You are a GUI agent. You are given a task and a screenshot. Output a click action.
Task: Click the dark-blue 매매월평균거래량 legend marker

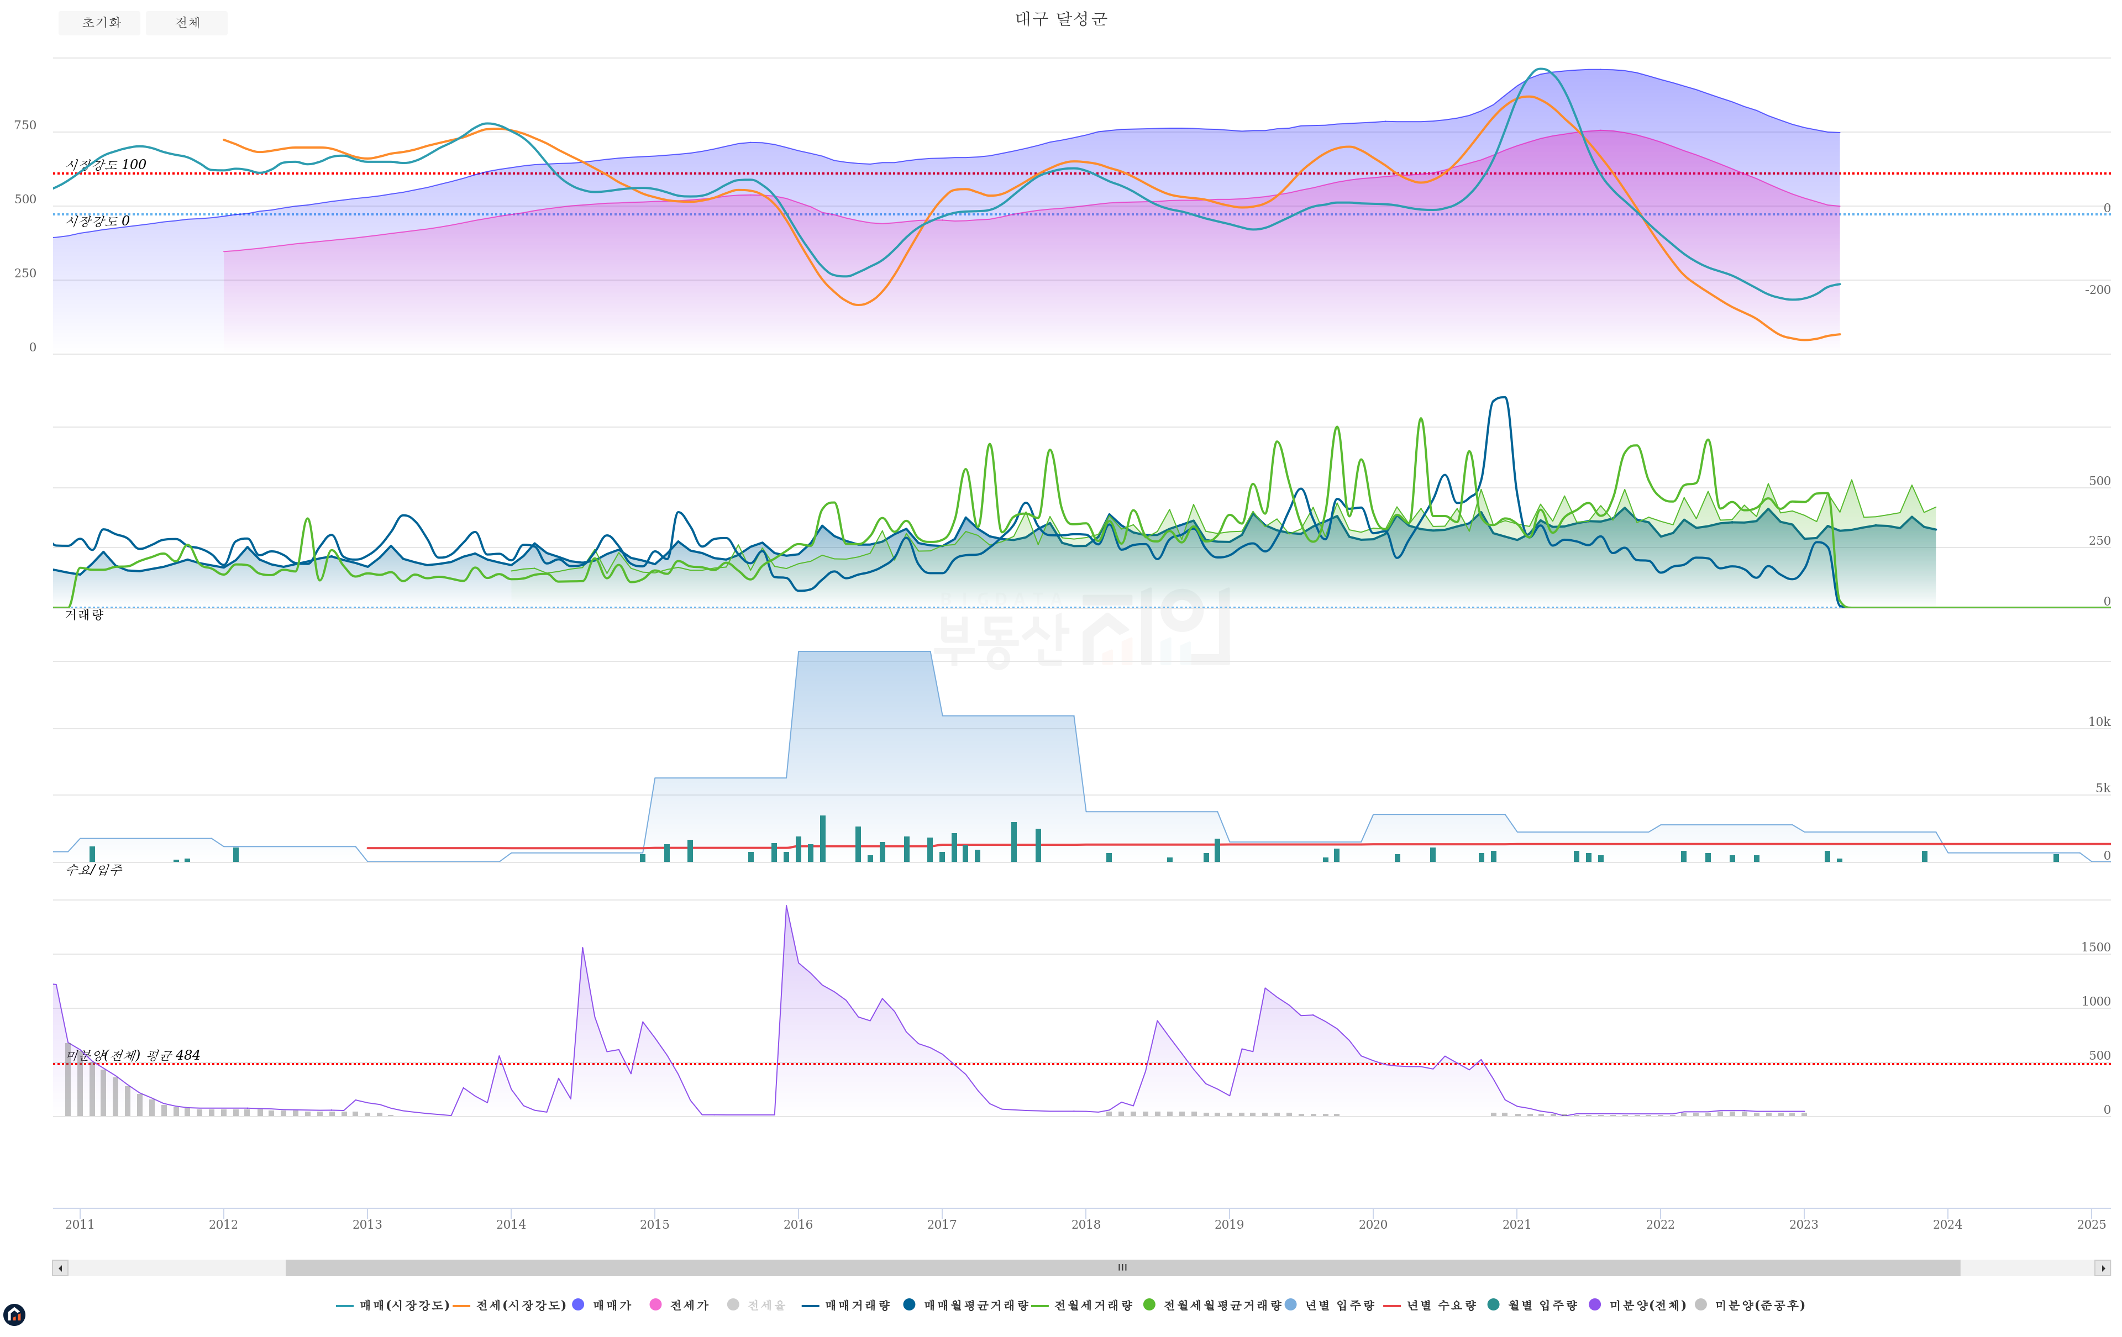click(x=910, y=1304)
